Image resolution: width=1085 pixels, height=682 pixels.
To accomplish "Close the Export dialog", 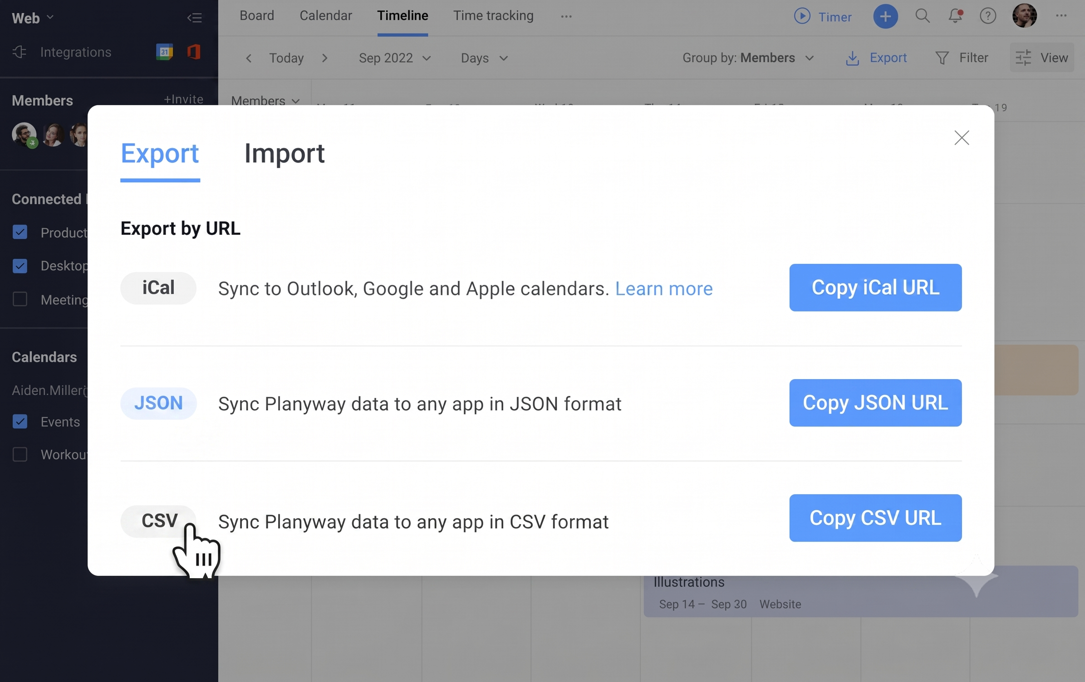I will 962,138.
